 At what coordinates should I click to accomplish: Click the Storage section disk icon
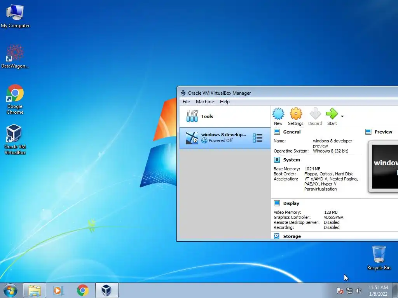click(277, 236)
